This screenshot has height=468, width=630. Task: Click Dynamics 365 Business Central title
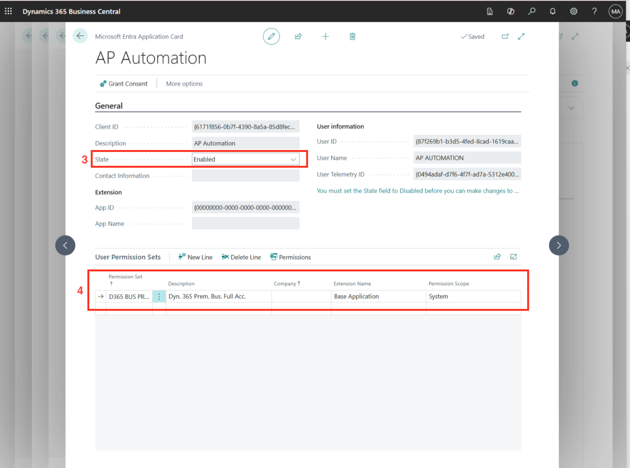(71, 11)
